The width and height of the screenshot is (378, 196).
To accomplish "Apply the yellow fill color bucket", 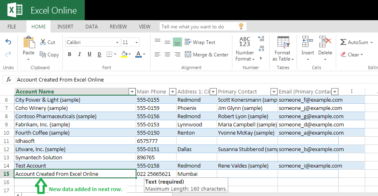I will coord(124,54).
